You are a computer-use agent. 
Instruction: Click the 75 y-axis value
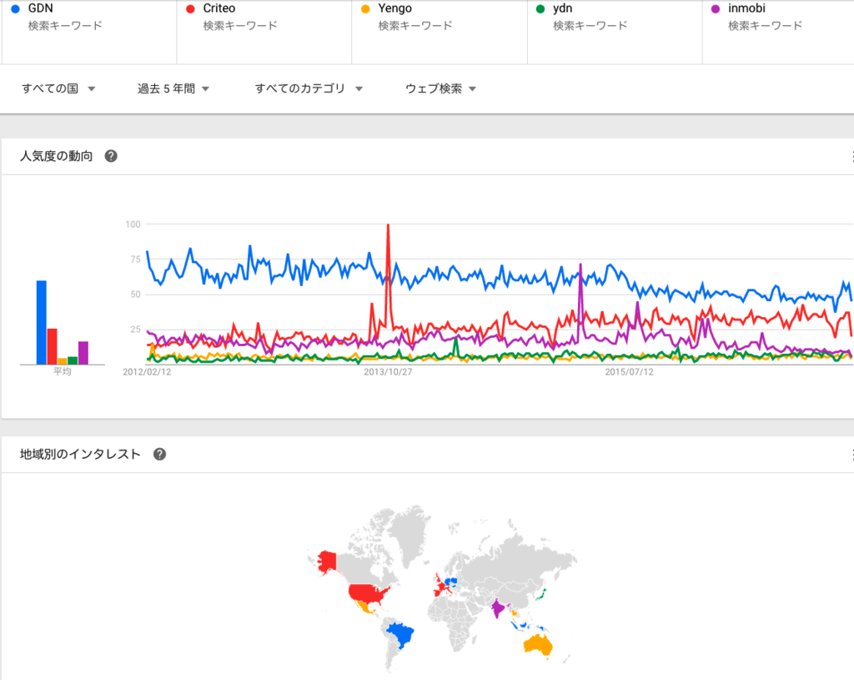click(x=136, y=259)
